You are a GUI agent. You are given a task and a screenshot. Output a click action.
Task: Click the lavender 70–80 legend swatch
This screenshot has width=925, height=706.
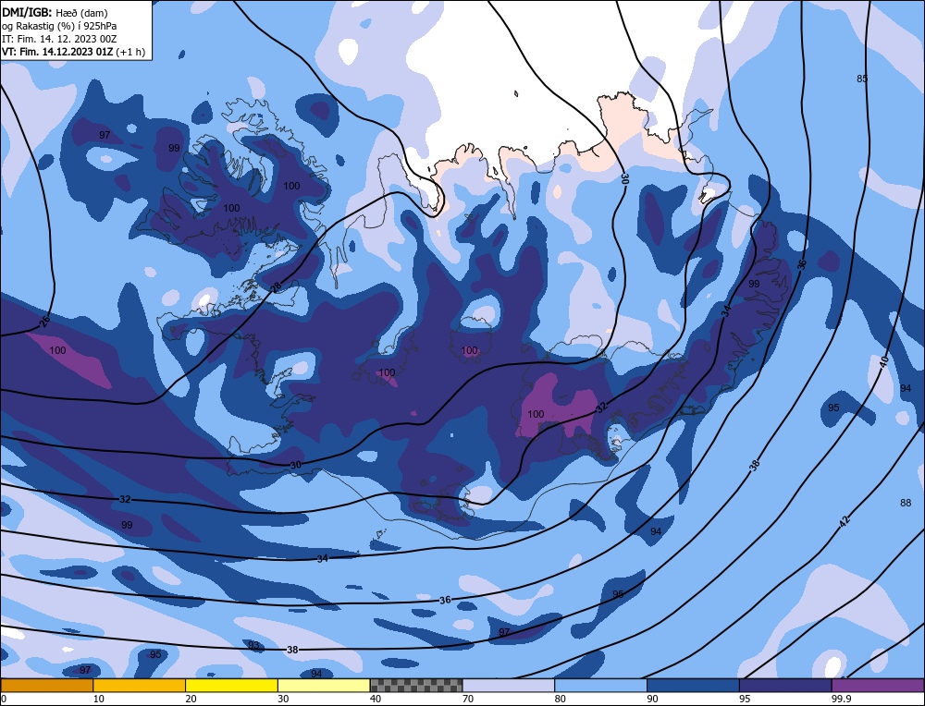click(509, 686)
